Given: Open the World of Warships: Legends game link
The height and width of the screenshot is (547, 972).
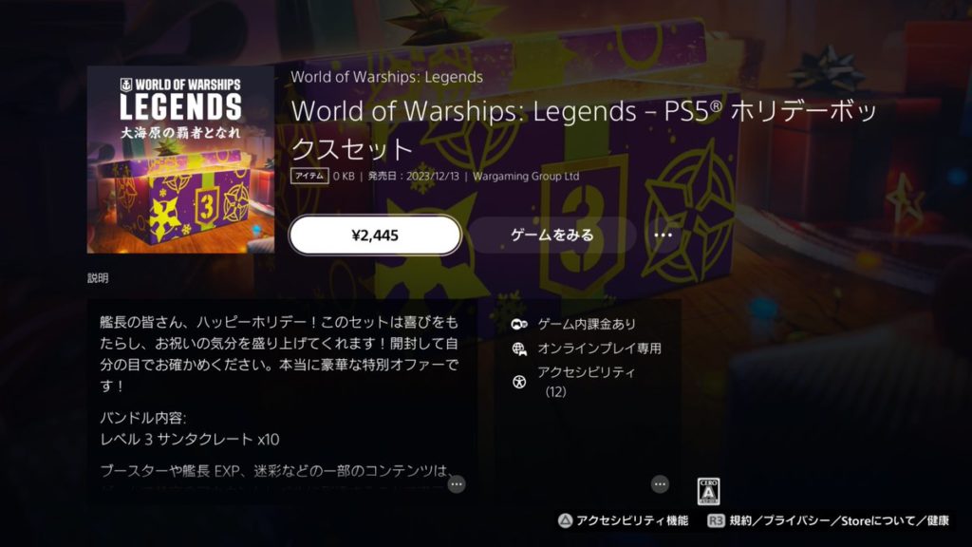Looking at the screenshot, I should click(387, 77).
